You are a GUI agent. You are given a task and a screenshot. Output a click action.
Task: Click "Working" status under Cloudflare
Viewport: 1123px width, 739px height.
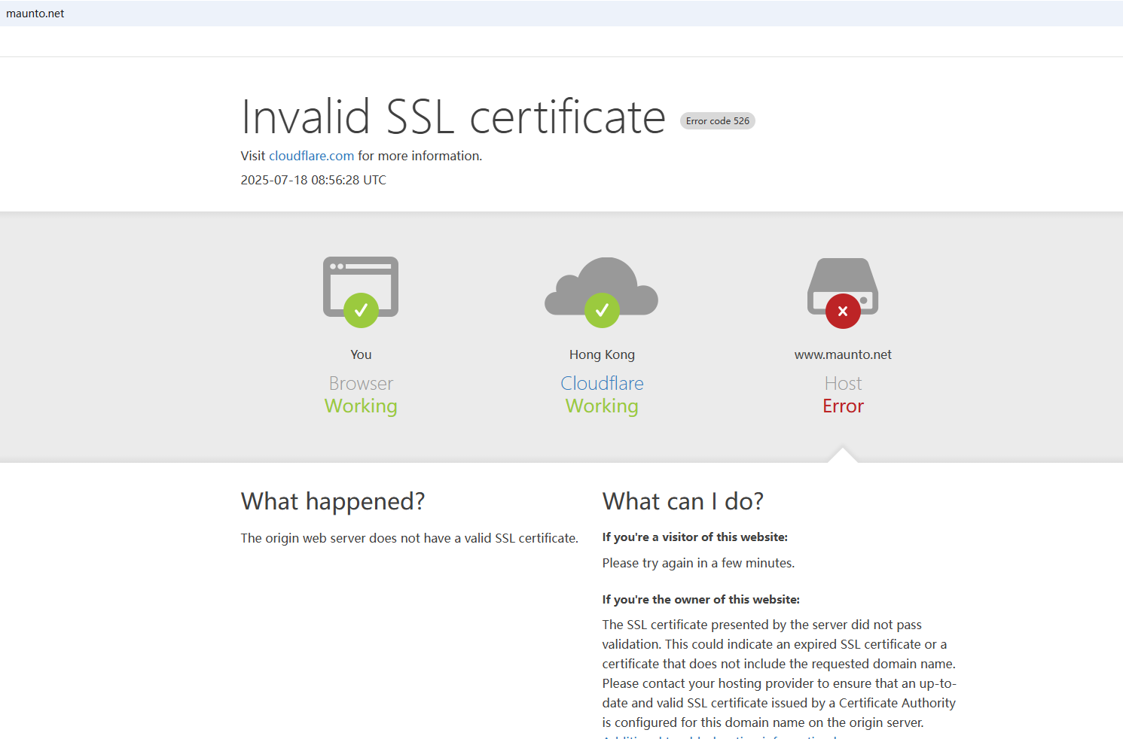point(602,406)
